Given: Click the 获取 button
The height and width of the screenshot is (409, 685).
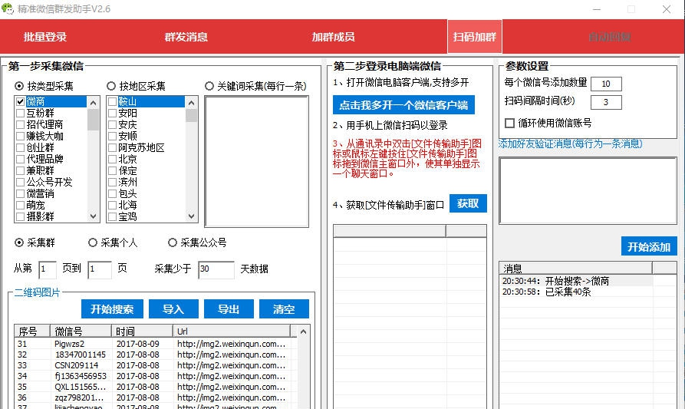Looking at the screenshot, I should (x=468, y=203).
